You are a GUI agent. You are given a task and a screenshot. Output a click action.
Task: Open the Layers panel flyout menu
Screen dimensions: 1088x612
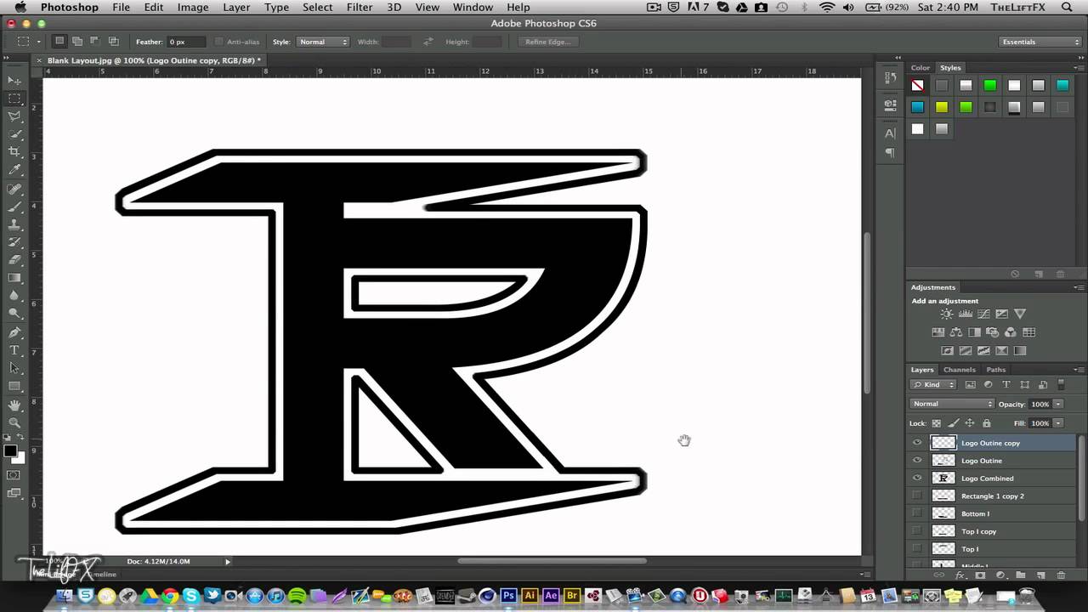coord(1079,370)
